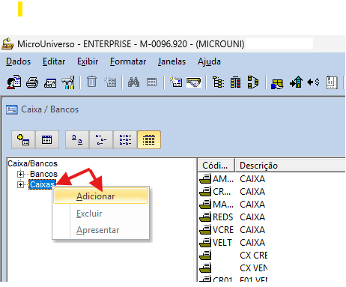Click the hammer tools icon

tap(68, 82)
